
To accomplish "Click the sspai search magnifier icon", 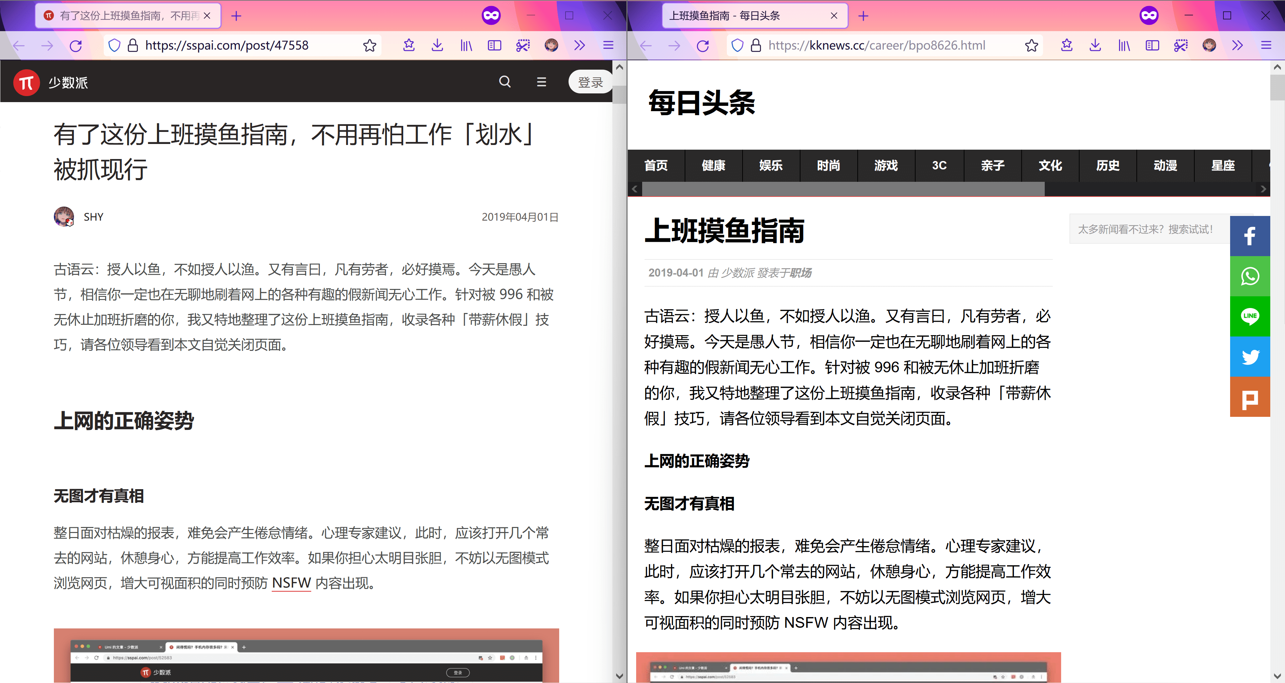I will 505,82.
